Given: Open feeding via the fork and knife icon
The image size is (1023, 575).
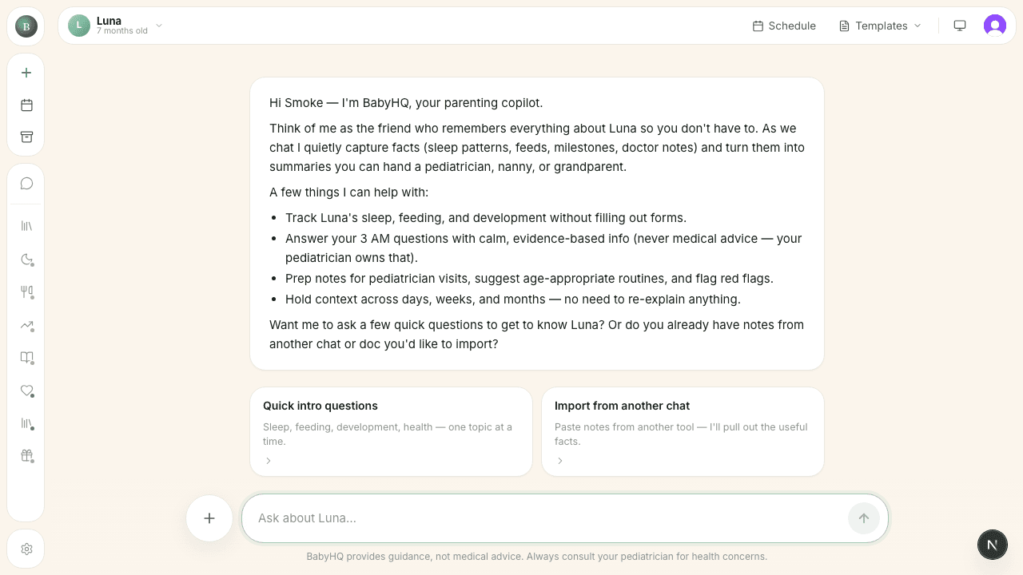Looking at the screenshot, I should click(x=26, y=291).
